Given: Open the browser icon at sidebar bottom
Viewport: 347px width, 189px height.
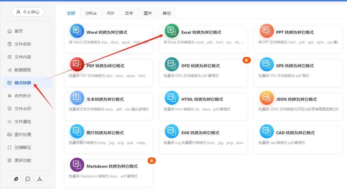Looking at the screenshot, I should pyautogui.click(x=16, y=179).
